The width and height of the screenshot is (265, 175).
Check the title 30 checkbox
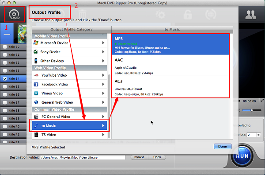pyautogui.click(x=5, y=47)
